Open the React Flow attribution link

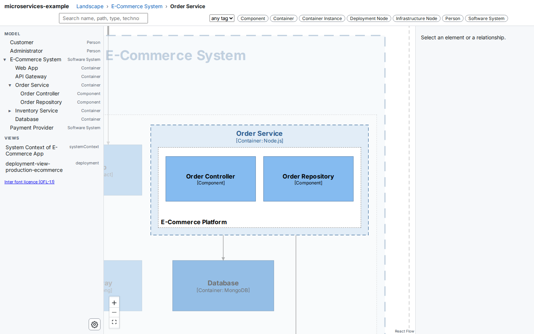click(x=404, y=331)
